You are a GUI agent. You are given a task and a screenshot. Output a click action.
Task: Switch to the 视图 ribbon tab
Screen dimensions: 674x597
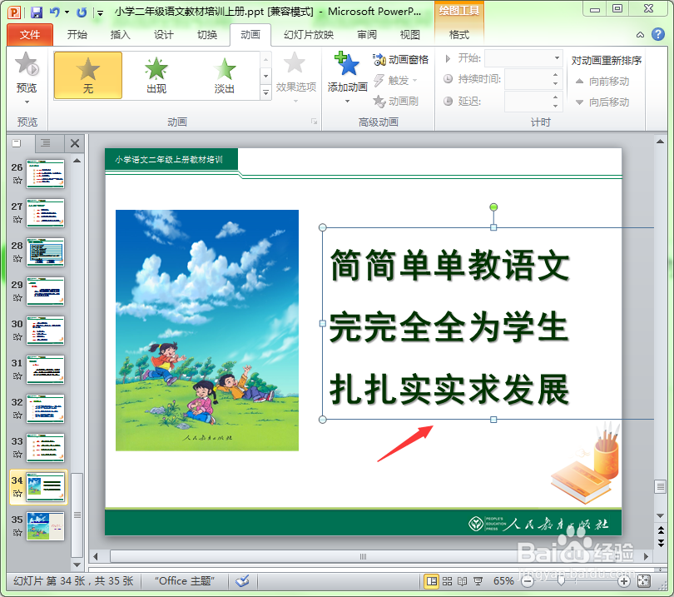pos(409,35)
